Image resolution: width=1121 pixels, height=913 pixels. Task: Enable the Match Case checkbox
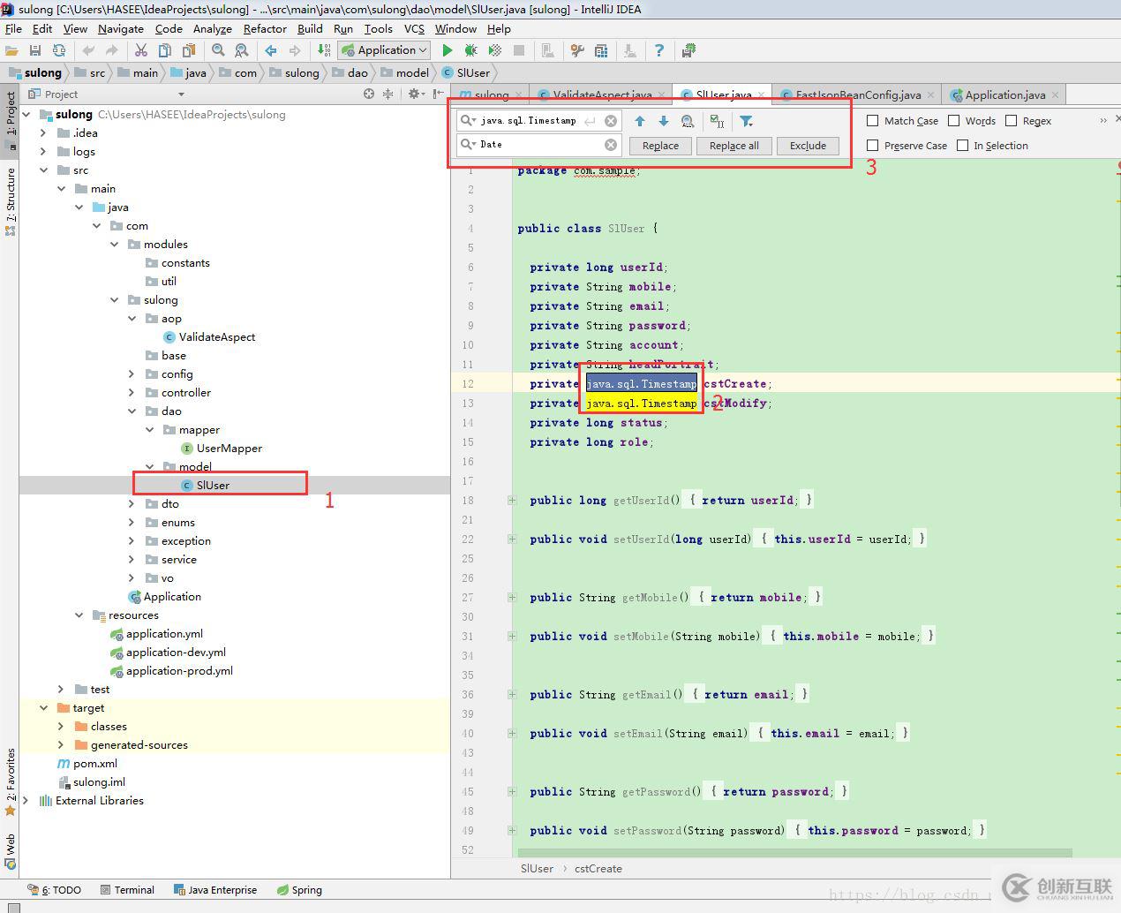pos(873,121)
